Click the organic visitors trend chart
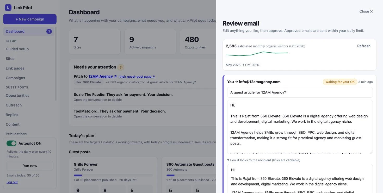This screenshot has width=383, height=193. click(x=257, y=54)
